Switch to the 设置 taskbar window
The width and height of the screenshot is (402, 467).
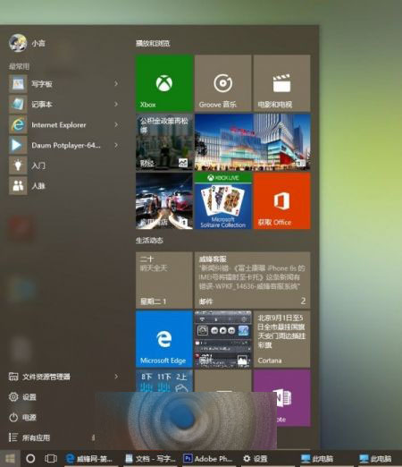(267, 458)
